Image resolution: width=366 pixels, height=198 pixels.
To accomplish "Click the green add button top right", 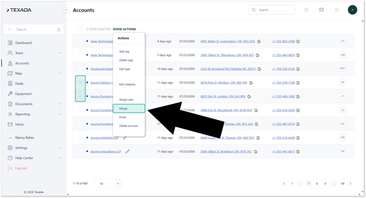I will pyautogui.click(x=352, y=10).
